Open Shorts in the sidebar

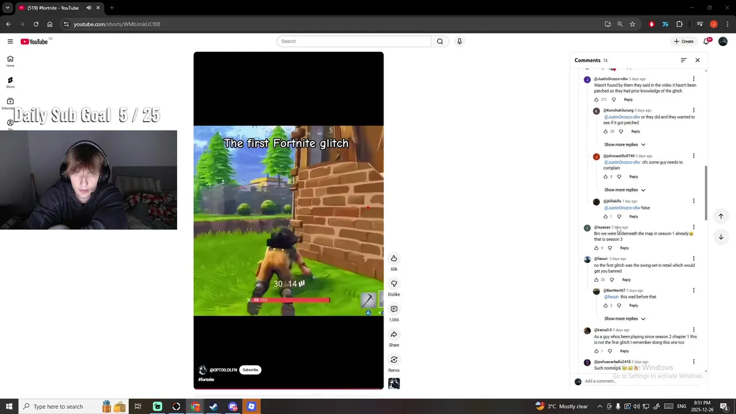point(10,82)
